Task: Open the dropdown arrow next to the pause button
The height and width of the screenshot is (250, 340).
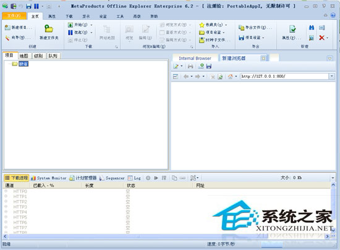Action: [x=91, y=33]
